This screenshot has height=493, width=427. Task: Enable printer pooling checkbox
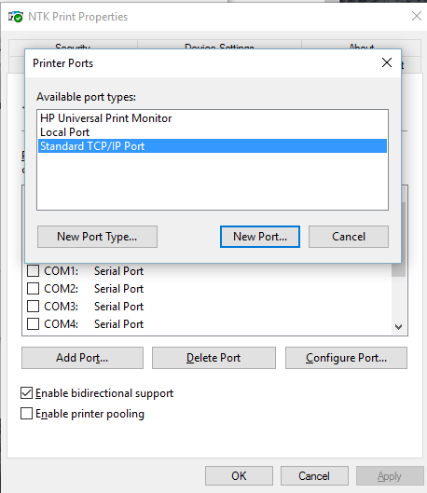(26, 414)
